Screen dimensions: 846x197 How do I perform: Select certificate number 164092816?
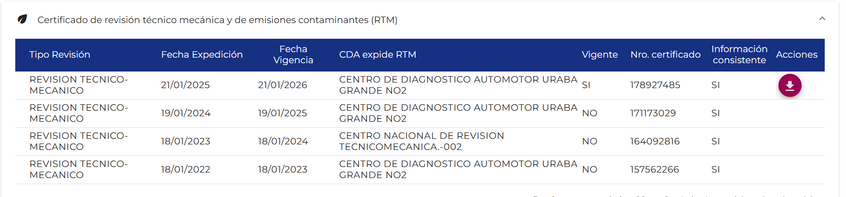tap(654, 141)
